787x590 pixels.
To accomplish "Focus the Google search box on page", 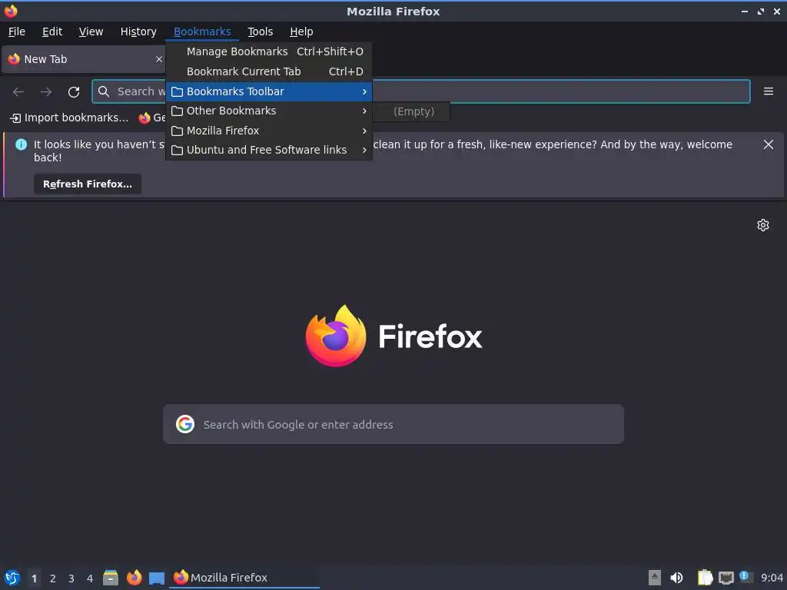I will 393,424.
